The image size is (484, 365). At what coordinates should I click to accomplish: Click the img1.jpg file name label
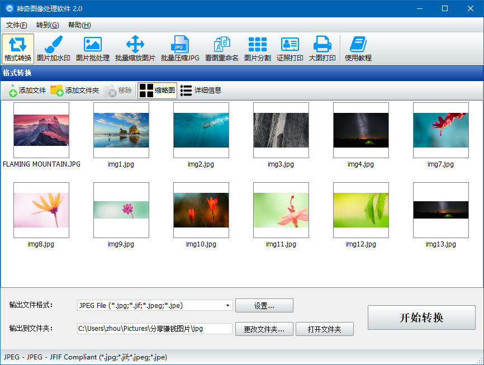point(121,164)
